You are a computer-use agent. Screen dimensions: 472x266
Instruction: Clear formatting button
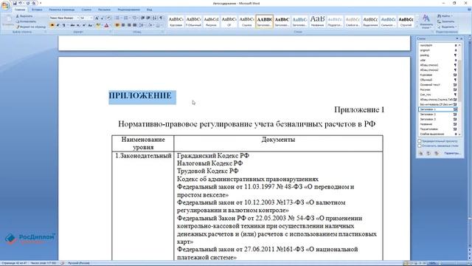tap(109, 18)
